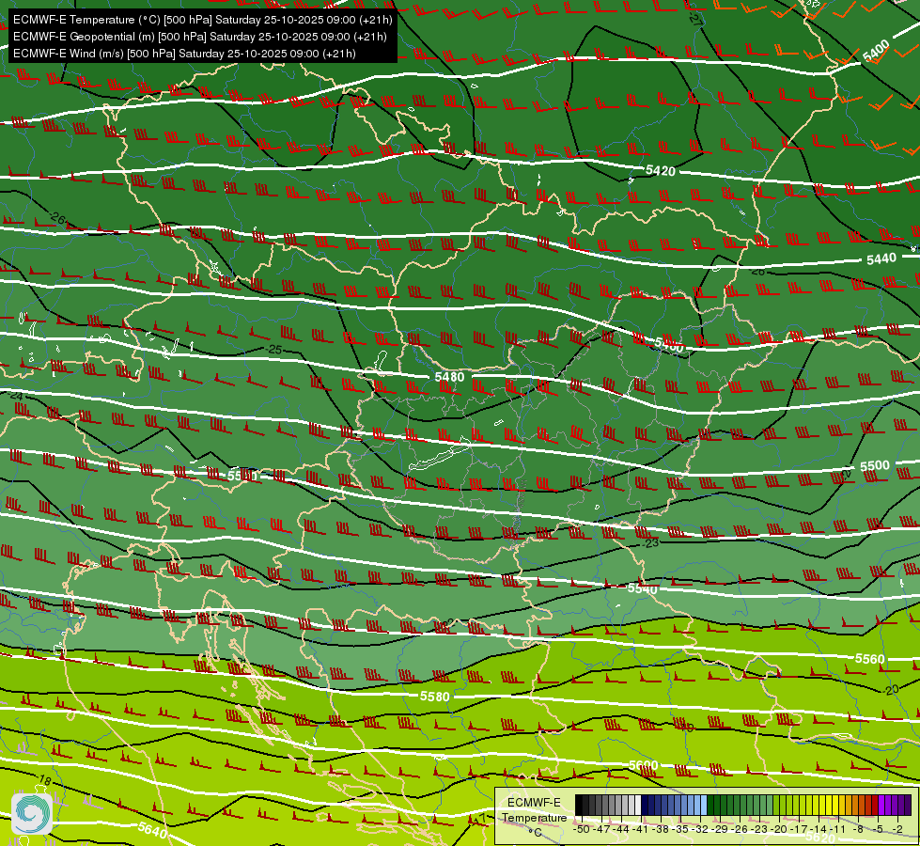Image resolution: width=920 pixels, height=846 pixels.
Task: Click the -2 legend scale value
Action: pyautogui.click(x=897, y=830)
